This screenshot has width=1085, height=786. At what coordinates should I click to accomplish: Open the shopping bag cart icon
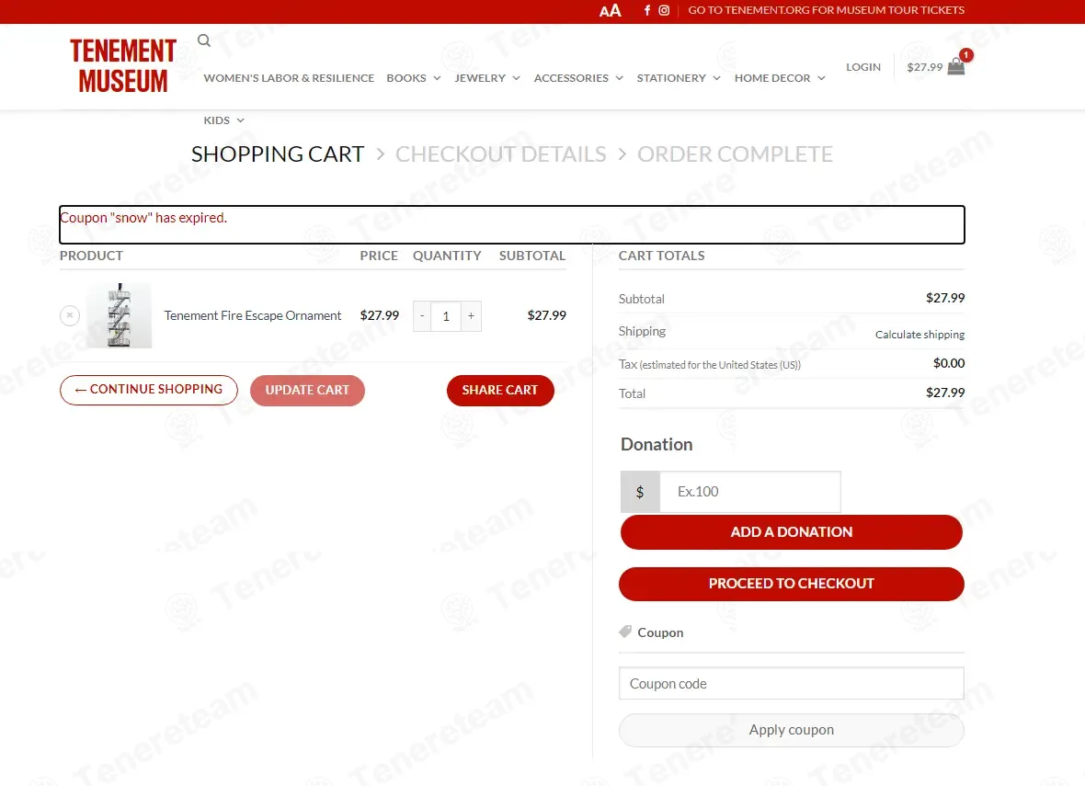coord(955,66)
